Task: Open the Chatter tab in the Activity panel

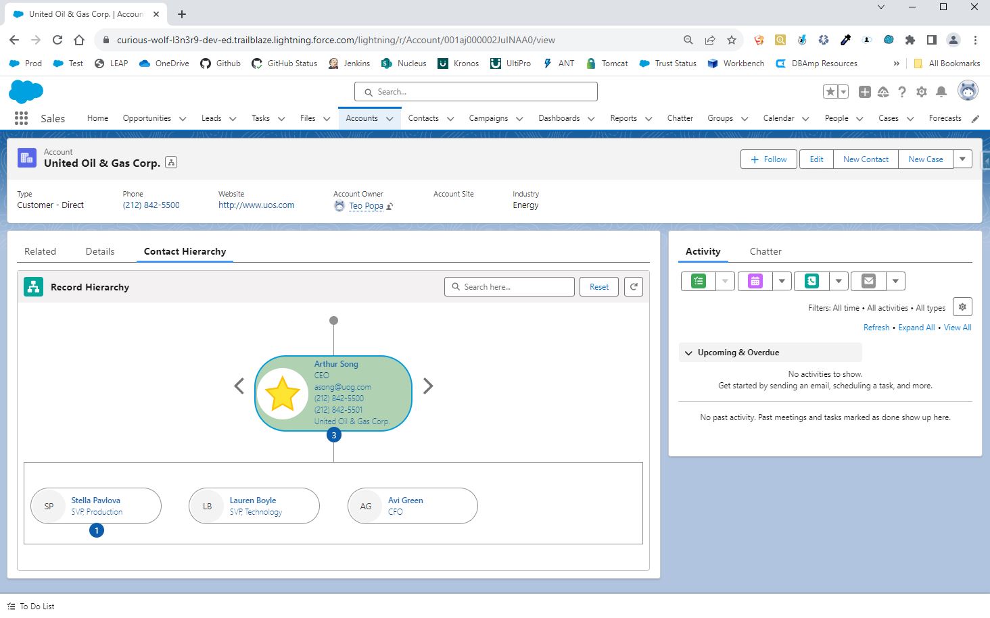Action: [x=765, y=251]
